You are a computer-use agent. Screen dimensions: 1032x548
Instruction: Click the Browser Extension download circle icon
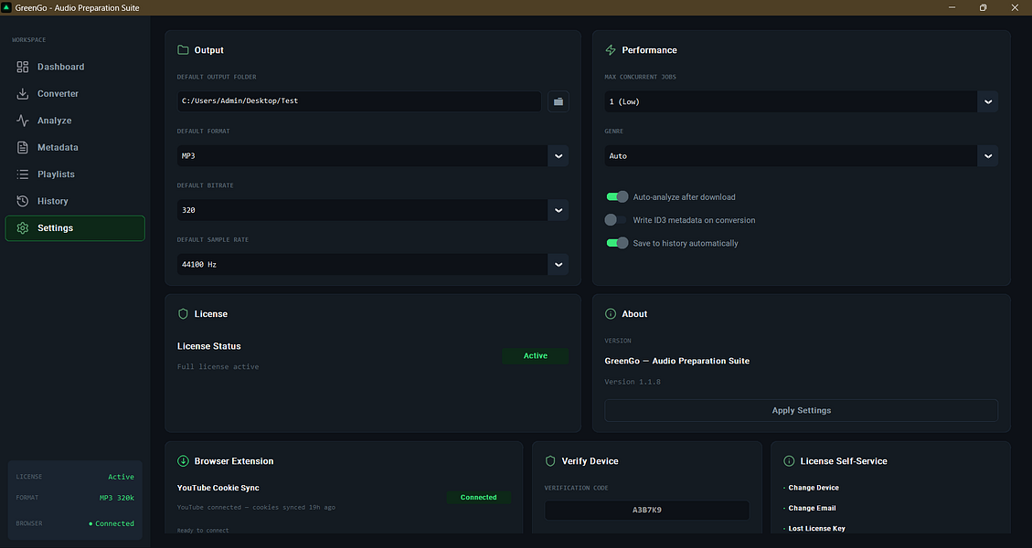[183, 461]
